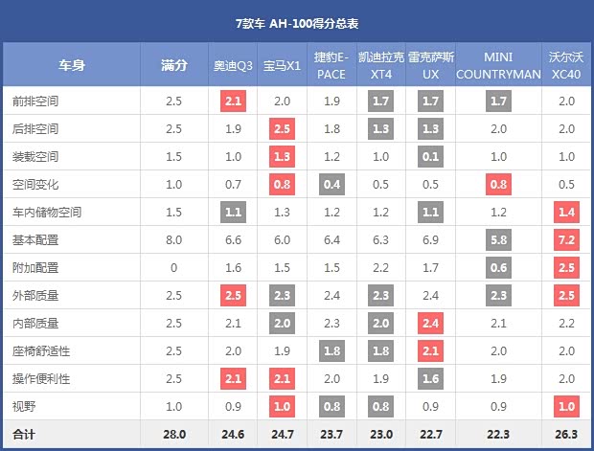Viewport: 594px width, 451px height.
Task: Click the 凯迪拉克XT4 column header
Action: [x=381, y=65]
